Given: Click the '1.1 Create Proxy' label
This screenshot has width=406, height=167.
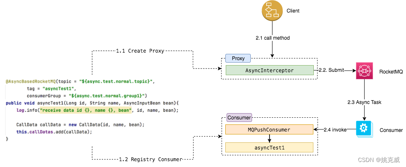Looking at the screenshot, I should click(x=140, y=51).
